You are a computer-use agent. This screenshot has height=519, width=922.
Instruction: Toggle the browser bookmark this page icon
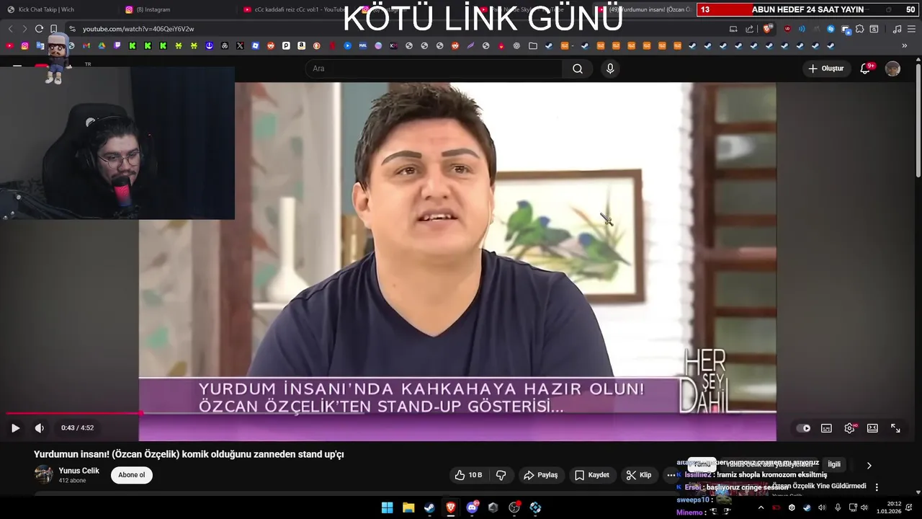(53, 29)
